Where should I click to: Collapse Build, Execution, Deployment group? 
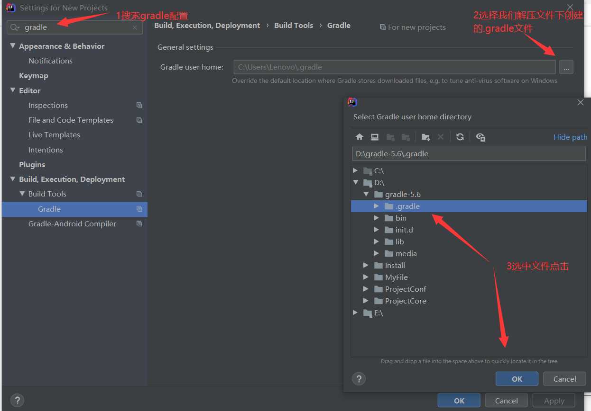[x=12, y=179]
